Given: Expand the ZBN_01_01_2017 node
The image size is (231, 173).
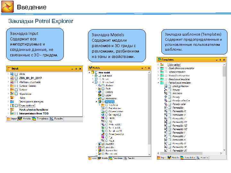Looking at the screenshot, I should [8, 78].
